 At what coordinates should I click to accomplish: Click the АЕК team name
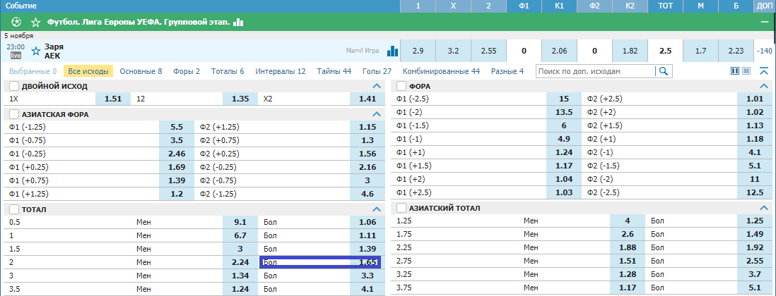click(x=52, y=55)
